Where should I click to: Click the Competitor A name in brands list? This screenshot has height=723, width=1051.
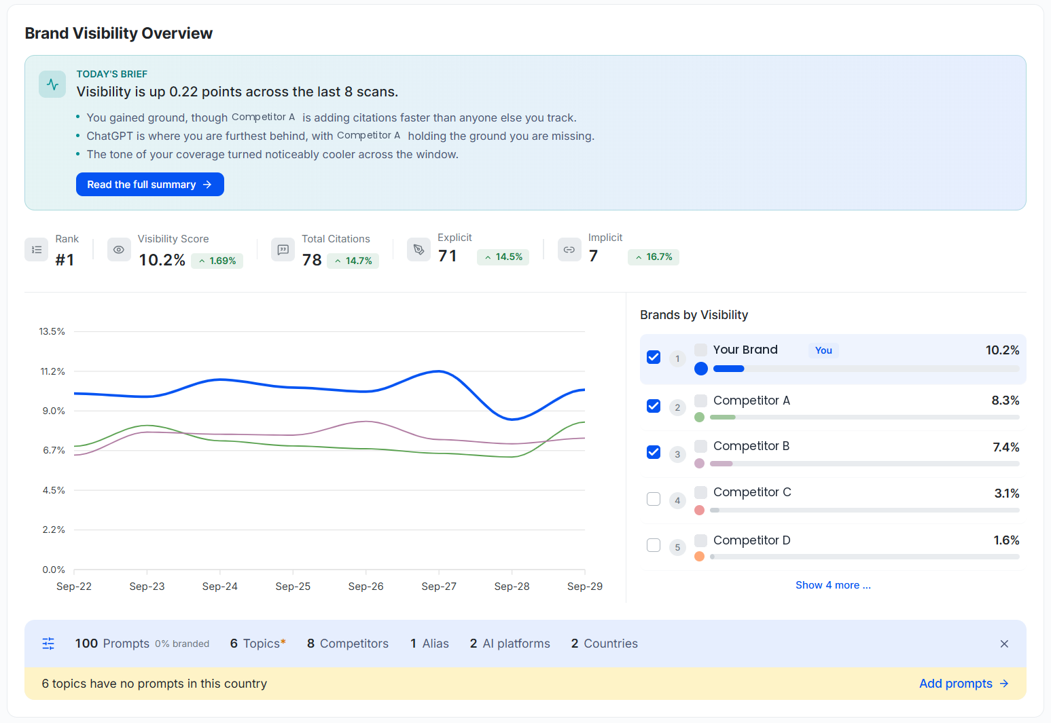click(751, 401)
